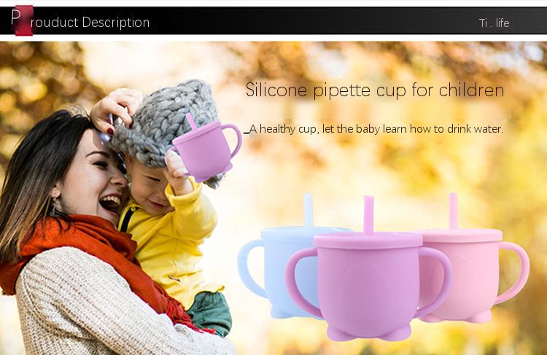
Task: Click the woman's red scarf
Action: click(x=90, y=265)
